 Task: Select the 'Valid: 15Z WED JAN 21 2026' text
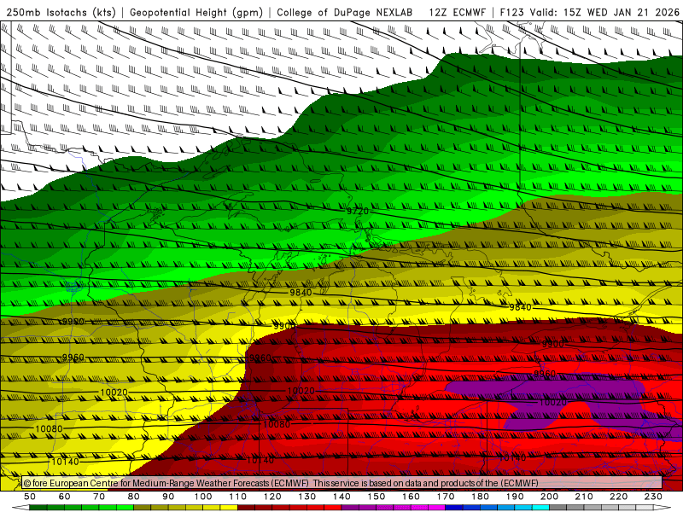604,13
